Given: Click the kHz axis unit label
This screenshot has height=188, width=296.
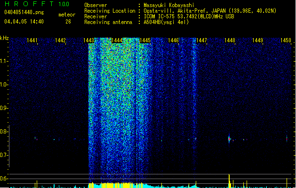Looking at the screenshot, I should click(x=4, y=38).
